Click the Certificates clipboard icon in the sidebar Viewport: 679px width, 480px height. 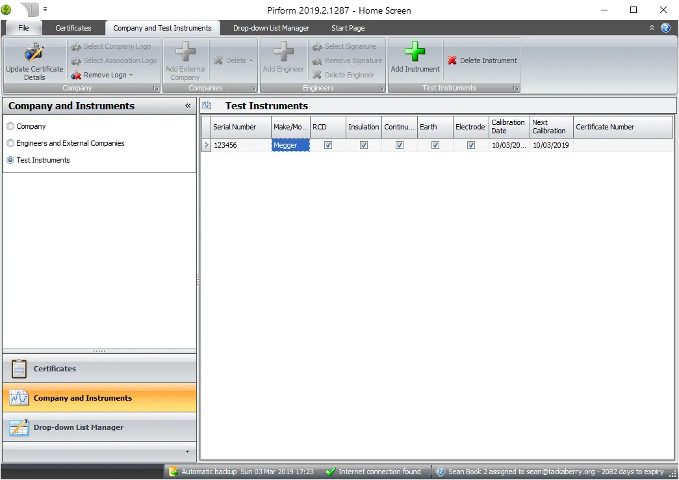pos(18,368)
